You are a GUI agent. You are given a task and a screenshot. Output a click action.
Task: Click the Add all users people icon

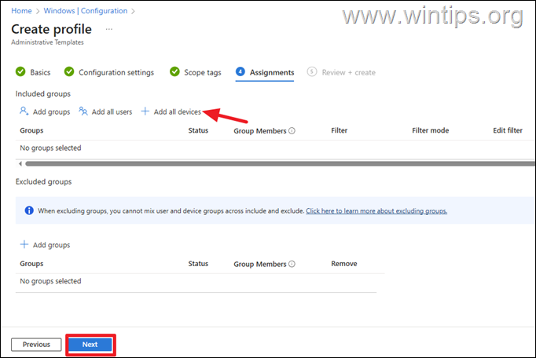83,111
